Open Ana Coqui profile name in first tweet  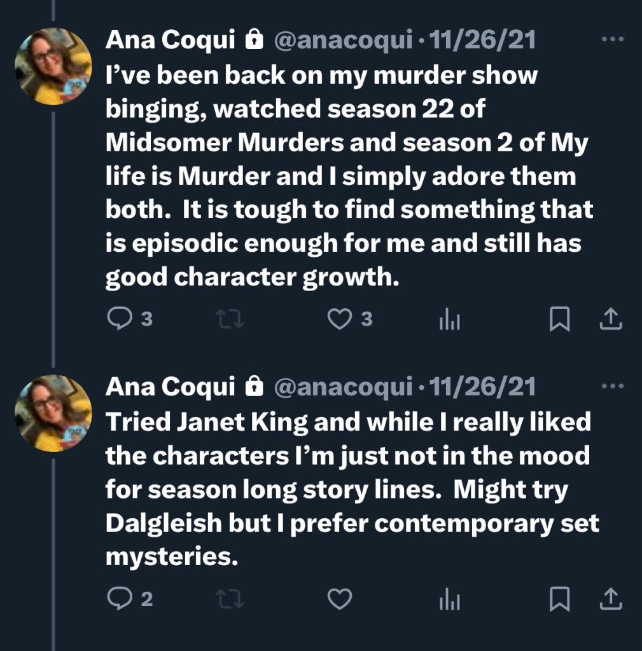pyautogui.click(x=170, y=41)
